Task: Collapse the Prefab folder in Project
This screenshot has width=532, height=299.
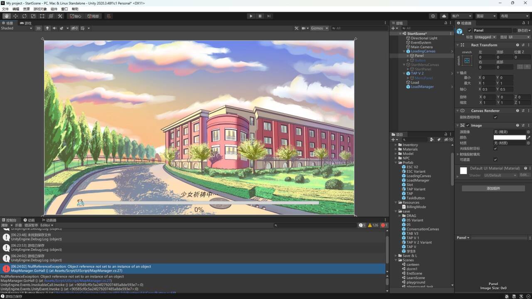Action: pos(396,162)
